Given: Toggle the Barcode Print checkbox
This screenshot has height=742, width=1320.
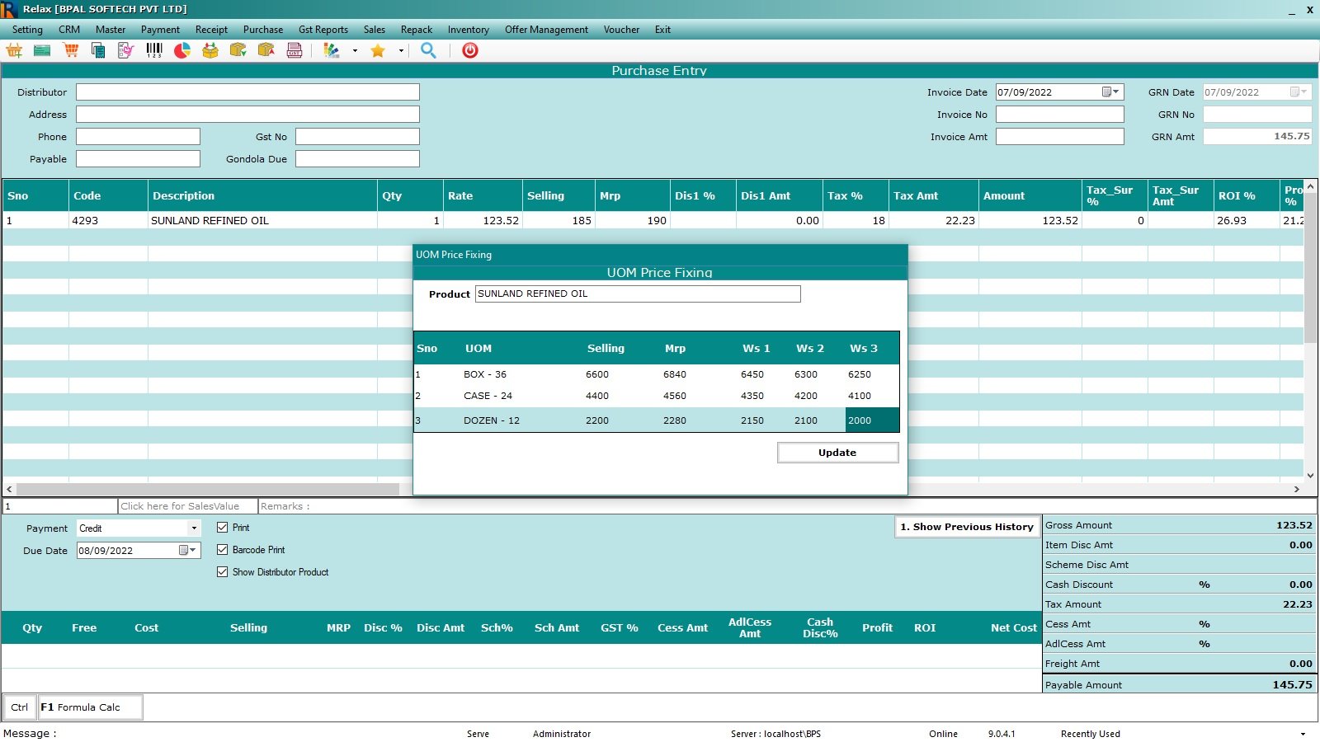Looking at the screenshot, I should (222, 550).
